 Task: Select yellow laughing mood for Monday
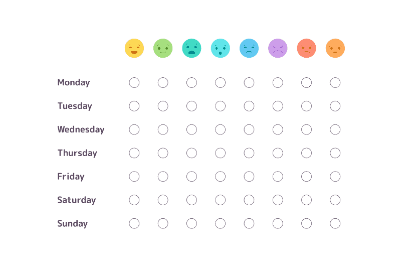click(134, 83)
